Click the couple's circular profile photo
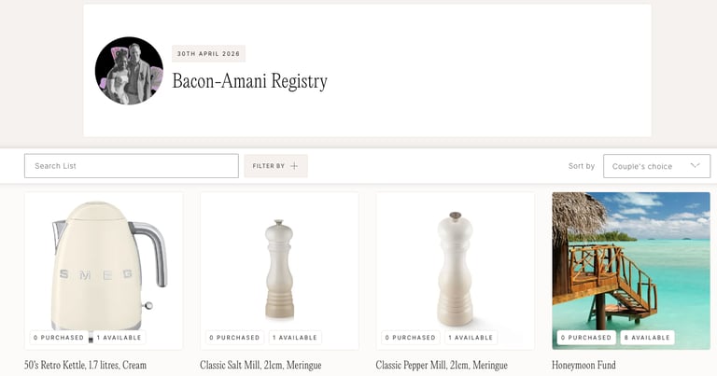 point(129,71)
